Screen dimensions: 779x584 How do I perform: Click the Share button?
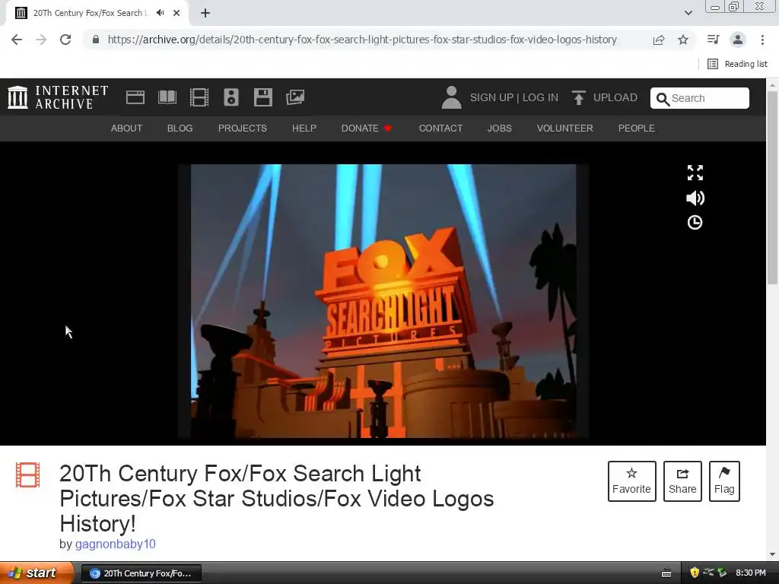pyautogui.click(x=682, y=481)
